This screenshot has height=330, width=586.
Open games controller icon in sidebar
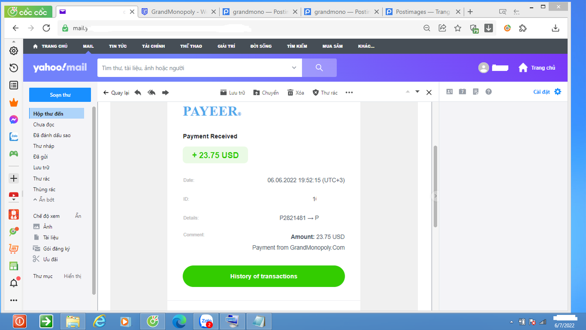14,154
